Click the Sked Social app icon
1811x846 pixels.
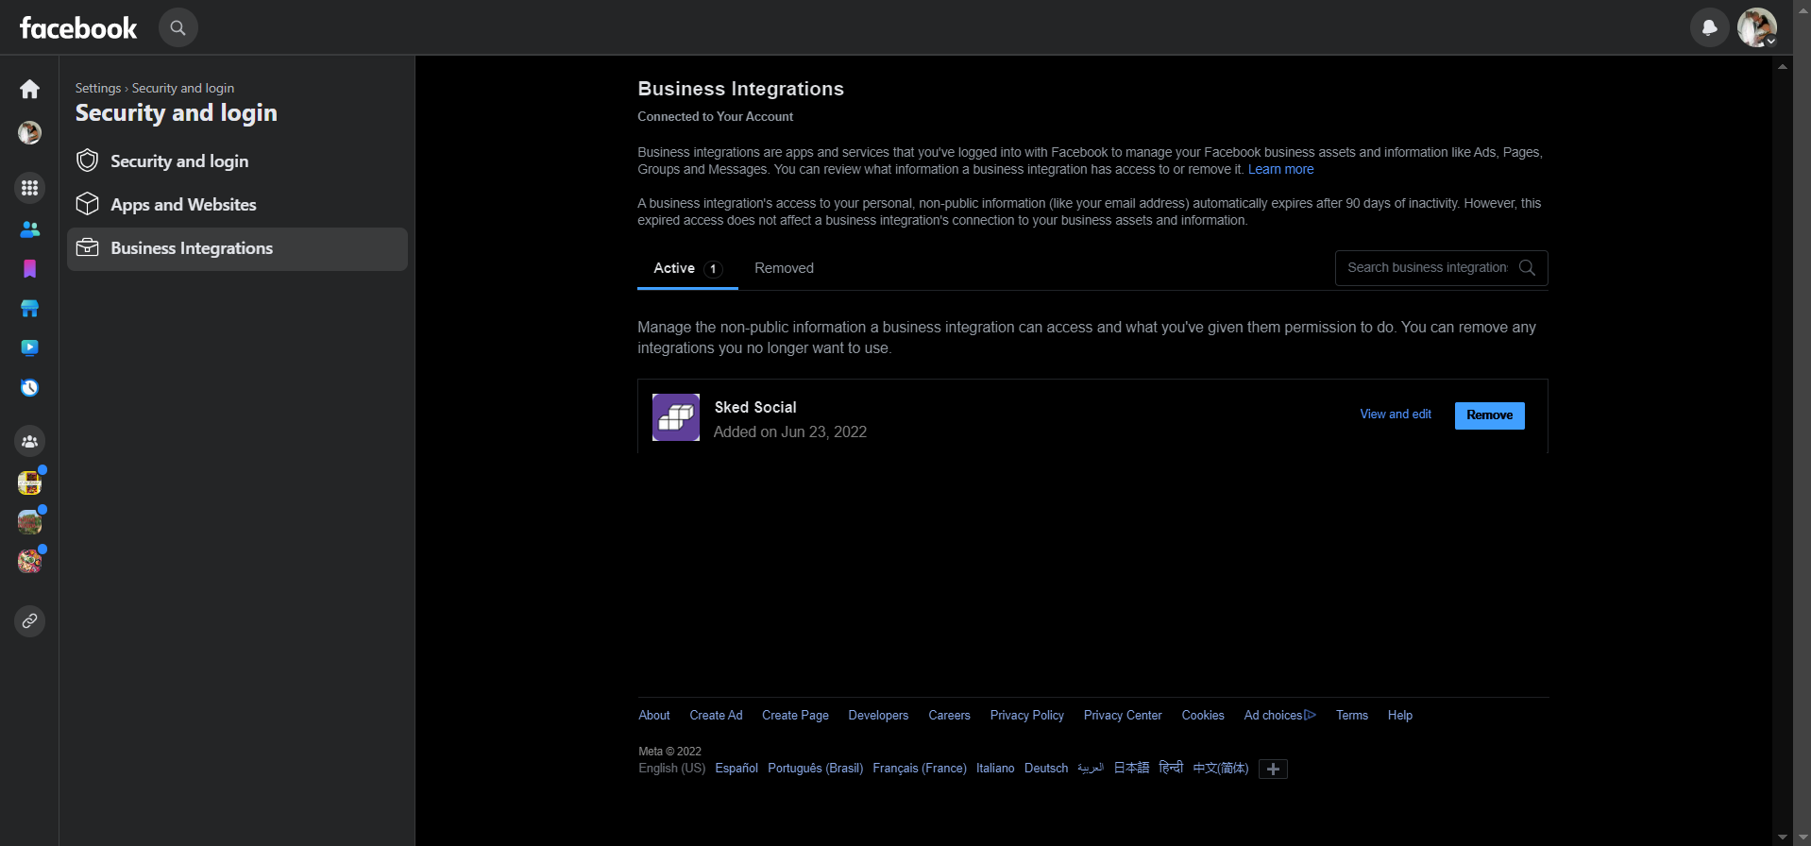(x=676, y=417)
